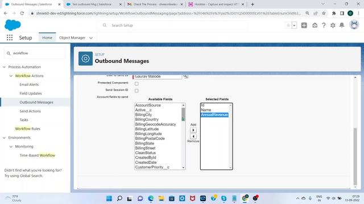Open user lookup magnifier next to Gaurav Malode
Image resolution: width=364 pixels, height=204 pixels.
(185, 76)
